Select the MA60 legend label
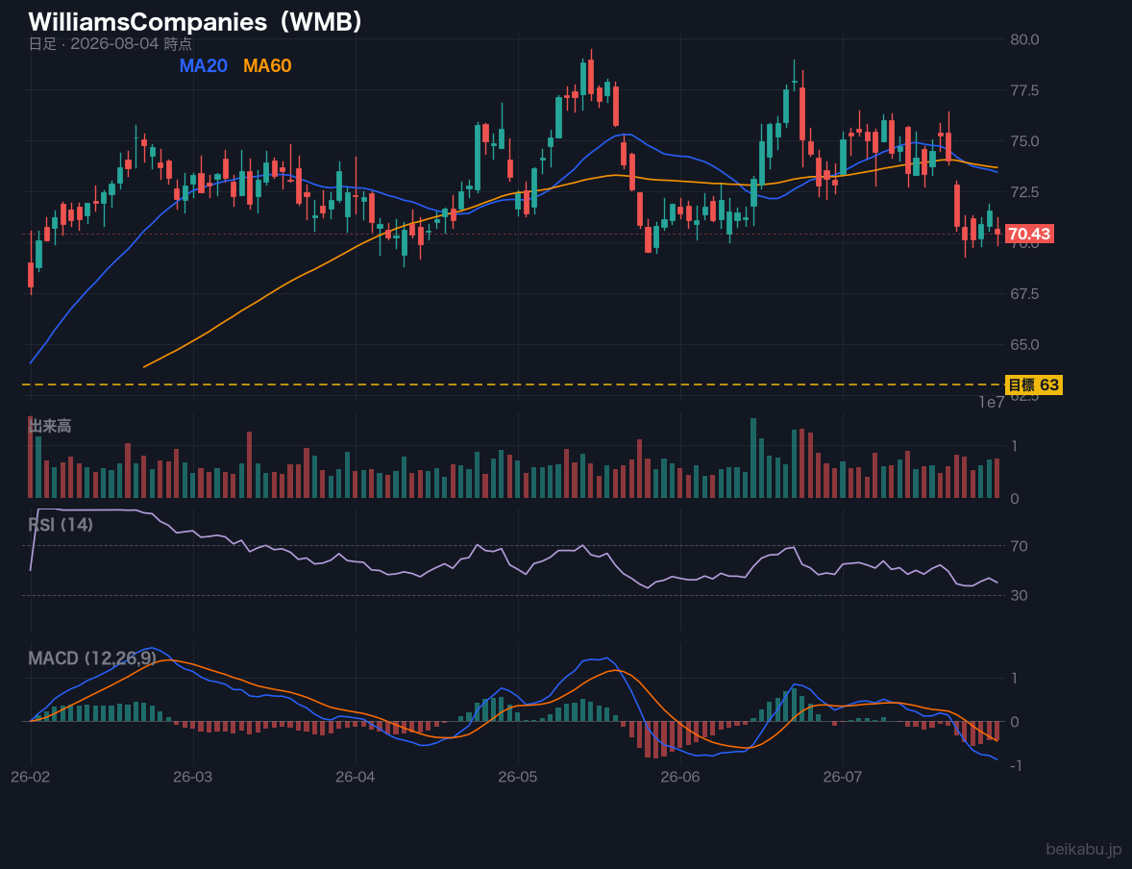The width and height of the screenshot is (1132, 869). click(x=267, y=65)
